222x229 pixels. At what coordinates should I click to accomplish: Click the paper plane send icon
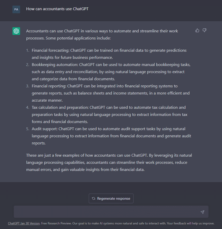(x=202, y=212)
